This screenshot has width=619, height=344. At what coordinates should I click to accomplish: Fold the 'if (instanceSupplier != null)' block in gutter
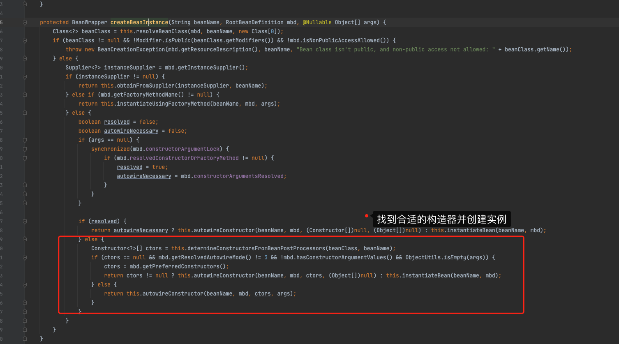pyautogui.click(x=25, y=77)
